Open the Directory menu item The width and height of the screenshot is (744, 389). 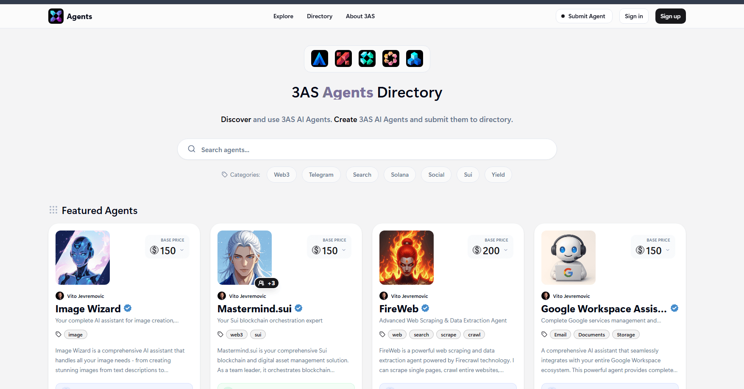coord(319,16)
